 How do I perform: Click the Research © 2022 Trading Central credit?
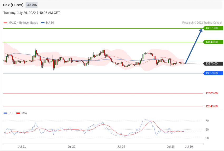(202, 23)
